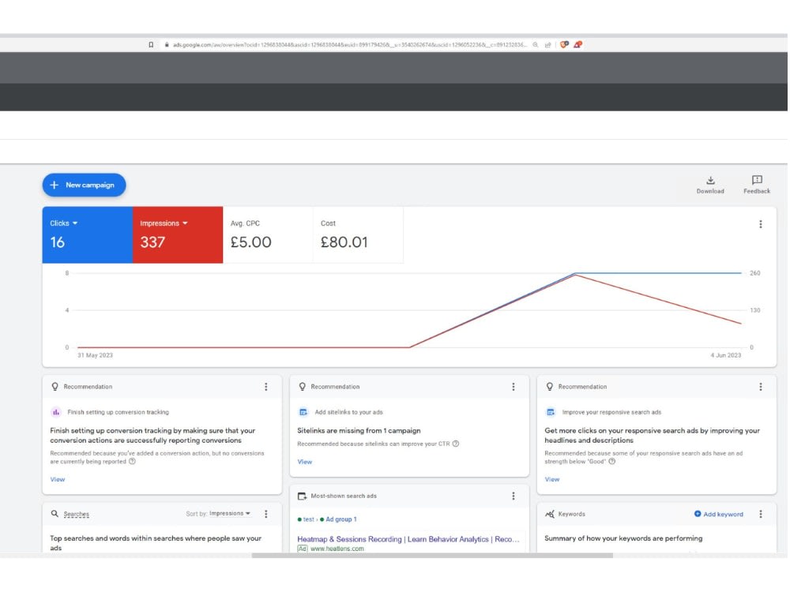
Task: Click the Add keyword button
Action: coord(718,514)
